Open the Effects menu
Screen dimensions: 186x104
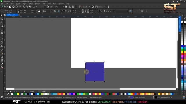(x=31, y=4)
